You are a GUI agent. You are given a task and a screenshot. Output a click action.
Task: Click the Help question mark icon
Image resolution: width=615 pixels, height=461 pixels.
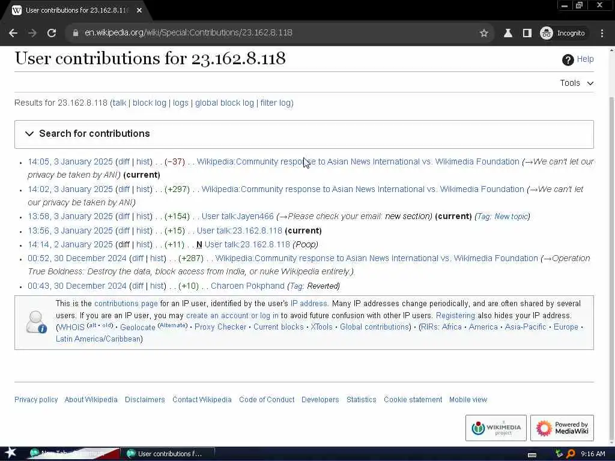pyautogui.click(x=568, y=59)
